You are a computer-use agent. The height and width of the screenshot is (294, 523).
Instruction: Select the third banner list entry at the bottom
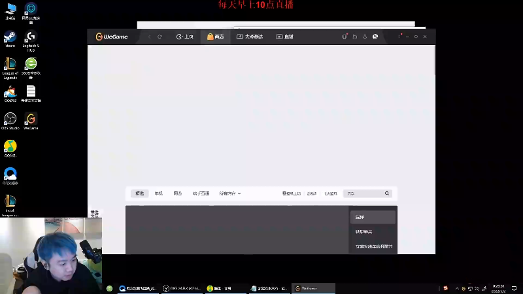373,247
